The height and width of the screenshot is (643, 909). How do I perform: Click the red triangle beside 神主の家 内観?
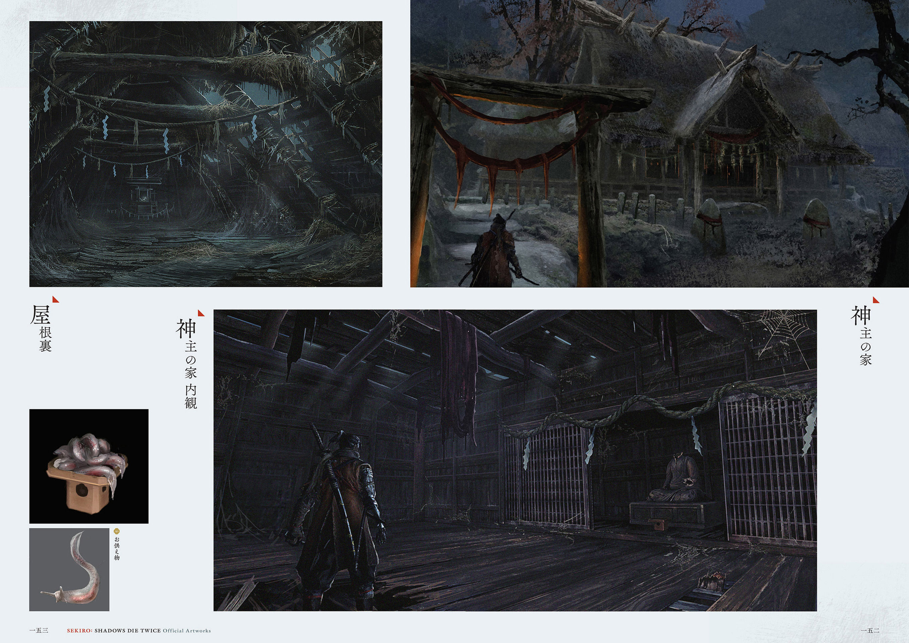coord(201,313)
